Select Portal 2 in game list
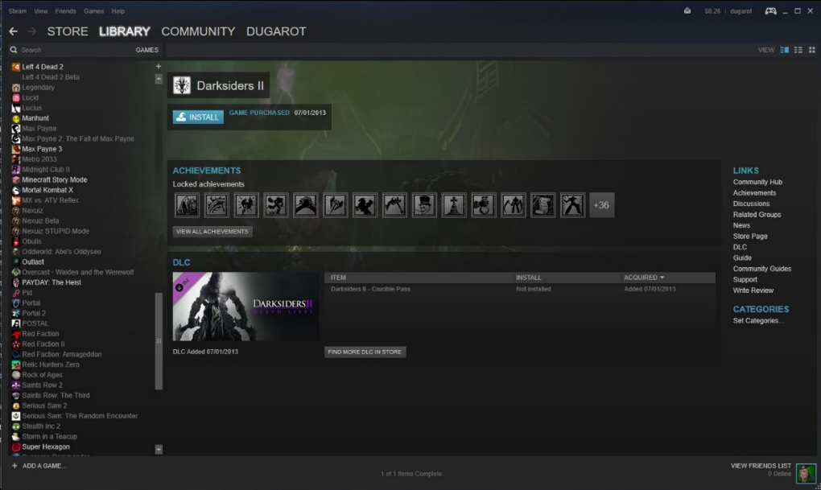This screenshot has width=821, height=490. pyautogui.click(x=34, y=313)
